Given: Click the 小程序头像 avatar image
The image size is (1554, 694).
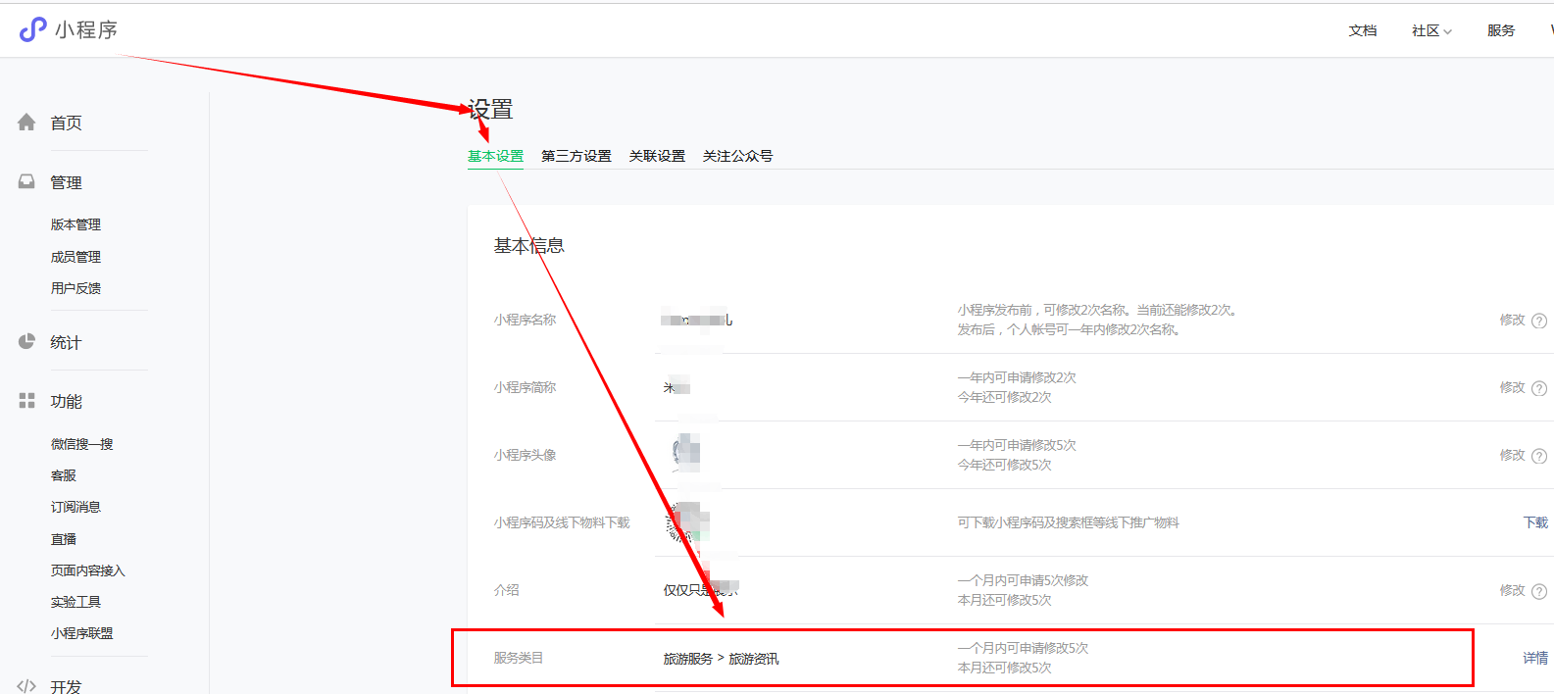Looking at the screenshot, I should coord(685,453).
